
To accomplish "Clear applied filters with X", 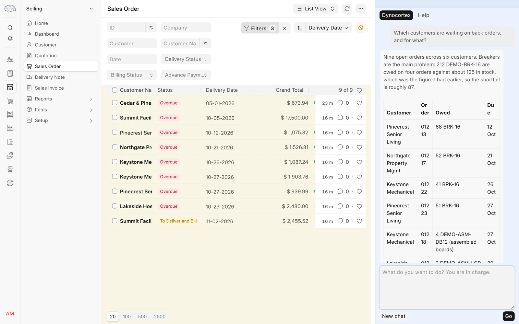I will [x=284, y=28].
